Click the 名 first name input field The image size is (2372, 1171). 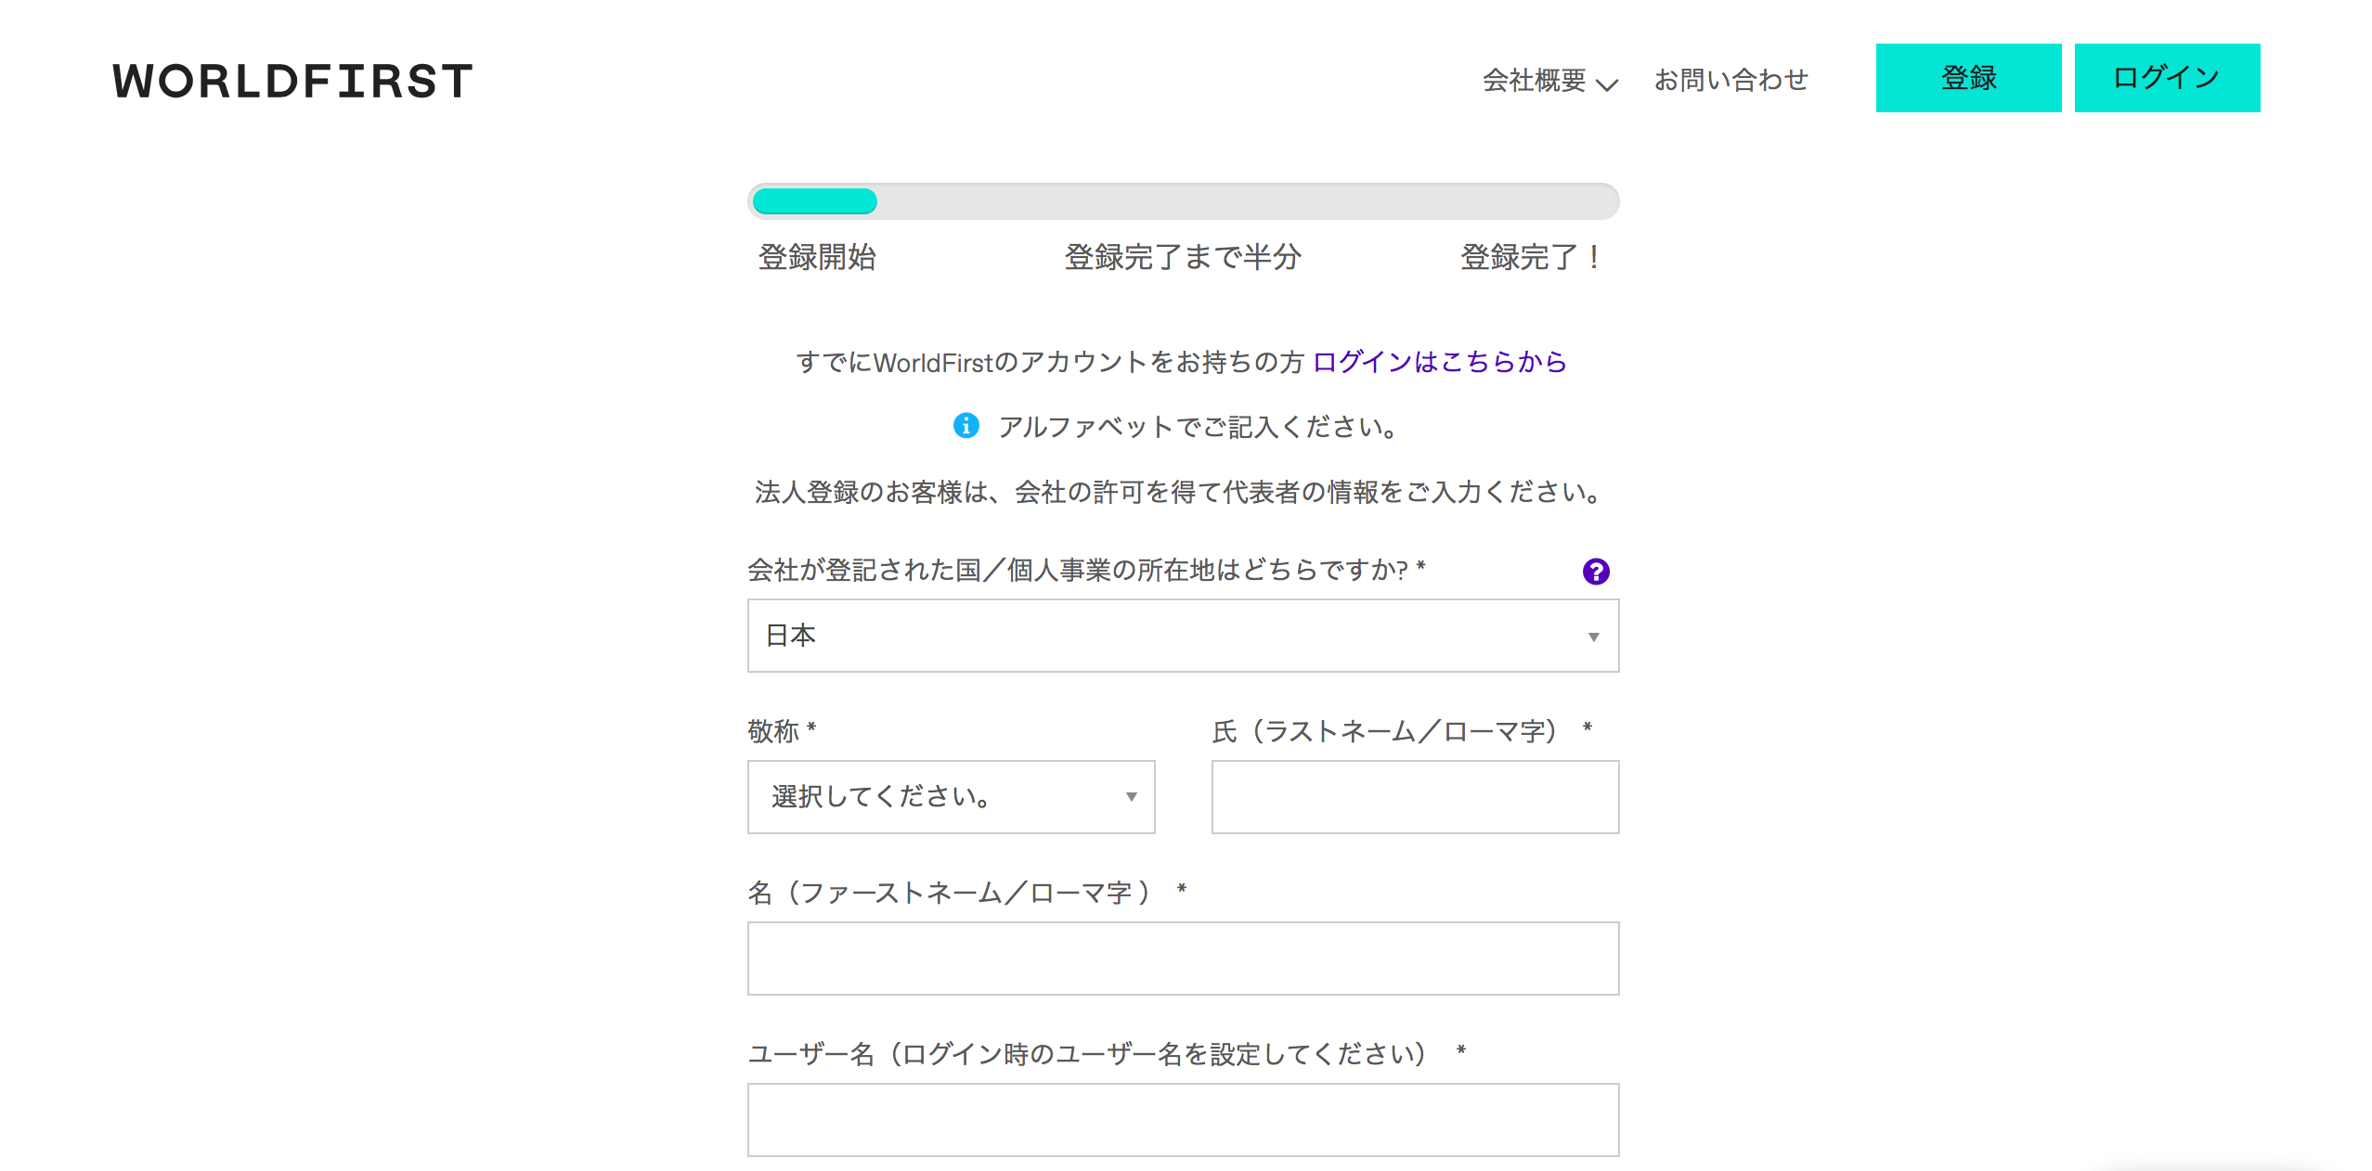[1182, 959]
